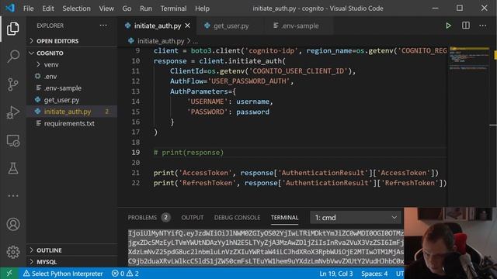Click the .env gear file icon

(38, 76)
